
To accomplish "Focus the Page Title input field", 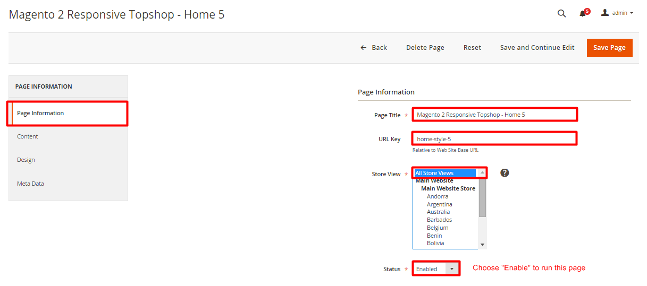I will [494, 115].
